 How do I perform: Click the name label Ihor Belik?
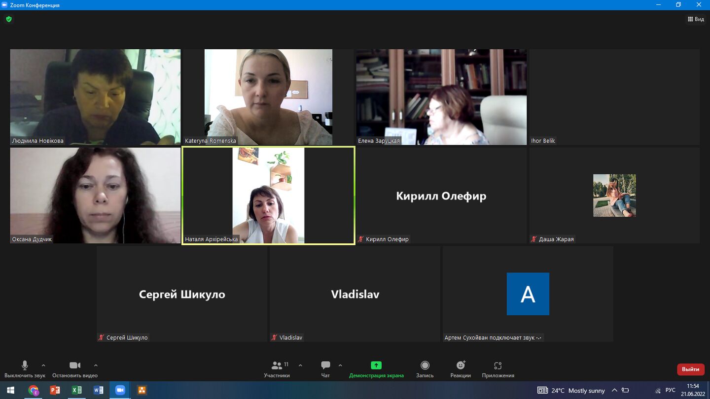(543, 141)
